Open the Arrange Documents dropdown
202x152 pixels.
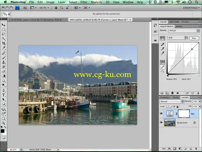coord(77,8)
